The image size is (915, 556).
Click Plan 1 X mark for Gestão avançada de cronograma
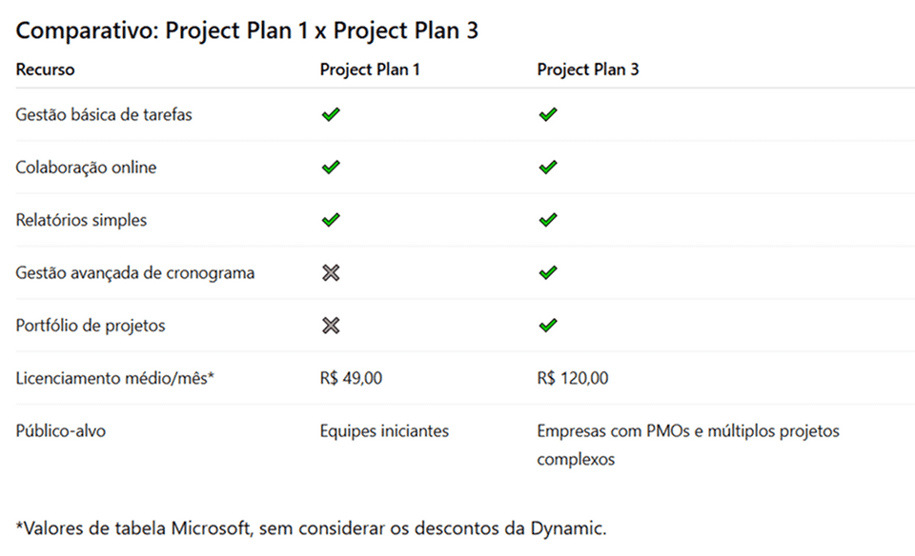(331, 273)
